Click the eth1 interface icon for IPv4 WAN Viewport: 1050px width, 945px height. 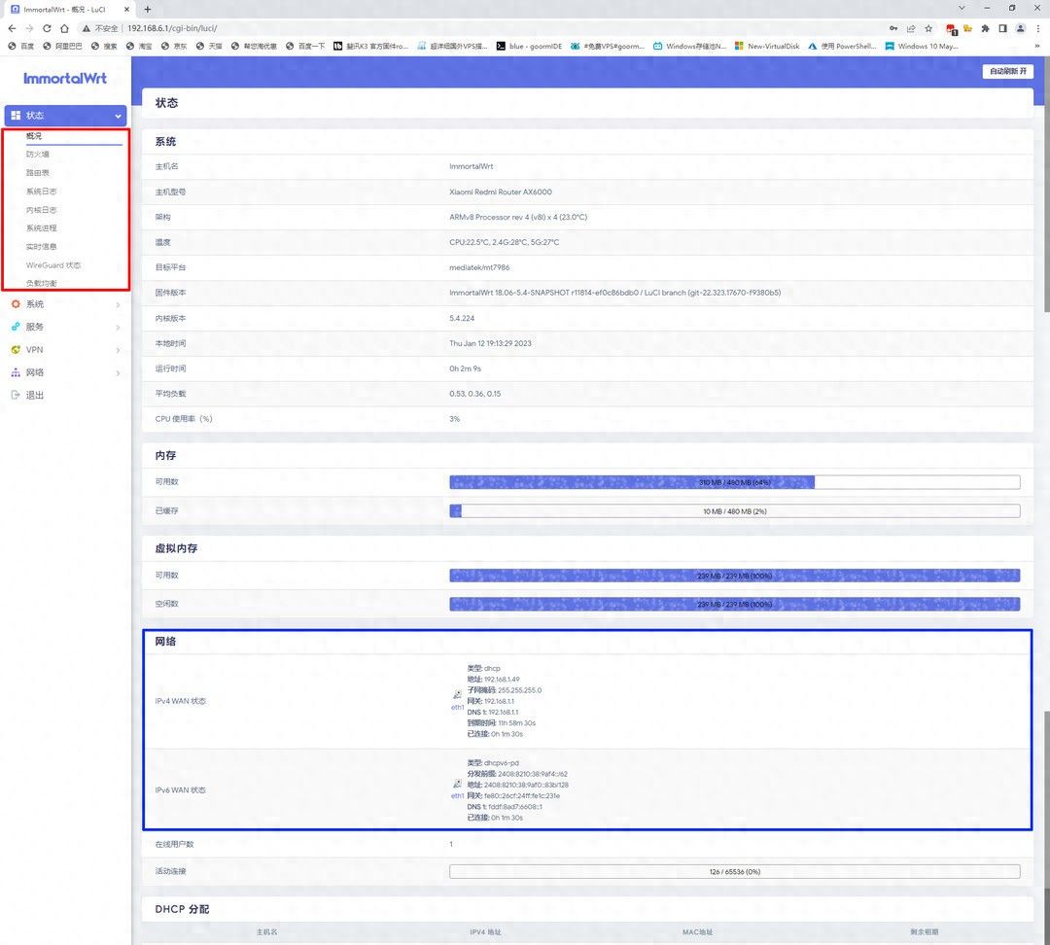pos(457,696)
